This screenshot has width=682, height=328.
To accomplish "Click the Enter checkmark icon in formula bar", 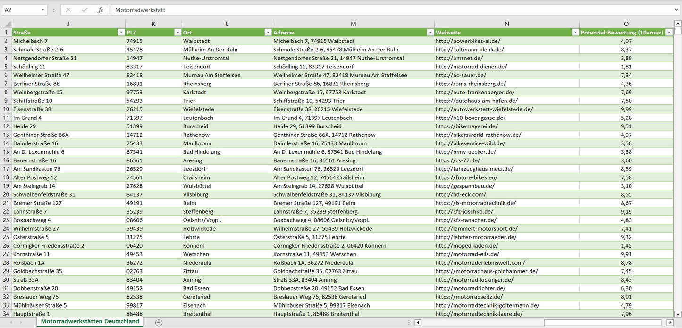I will [84, 10].
